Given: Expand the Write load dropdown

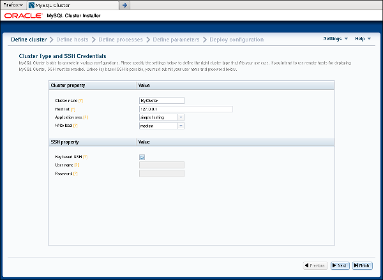Looking at the screenshot, I should coord(181,126).
